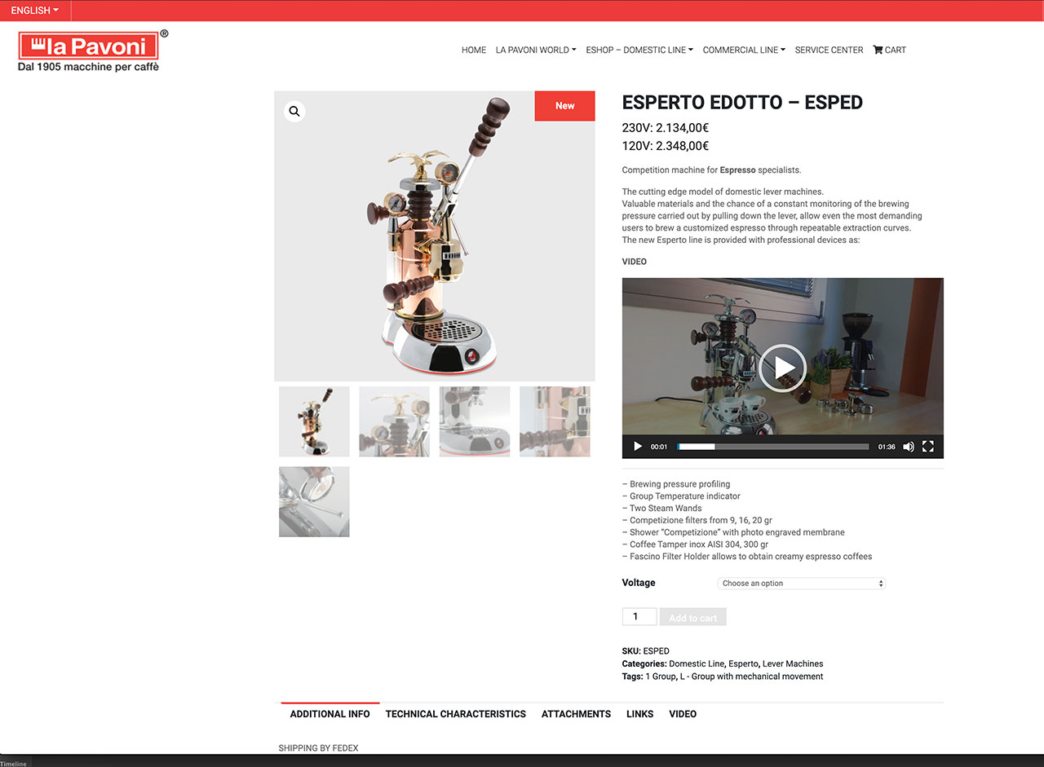Click the ESPERTO EDOTTO – ESPED title
The height and width of the screenshot is (767, 1044).
(x=742, y=103)
